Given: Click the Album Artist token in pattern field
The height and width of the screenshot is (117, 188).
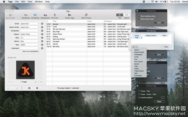Looking at the screenshot, I should point(151,36).
